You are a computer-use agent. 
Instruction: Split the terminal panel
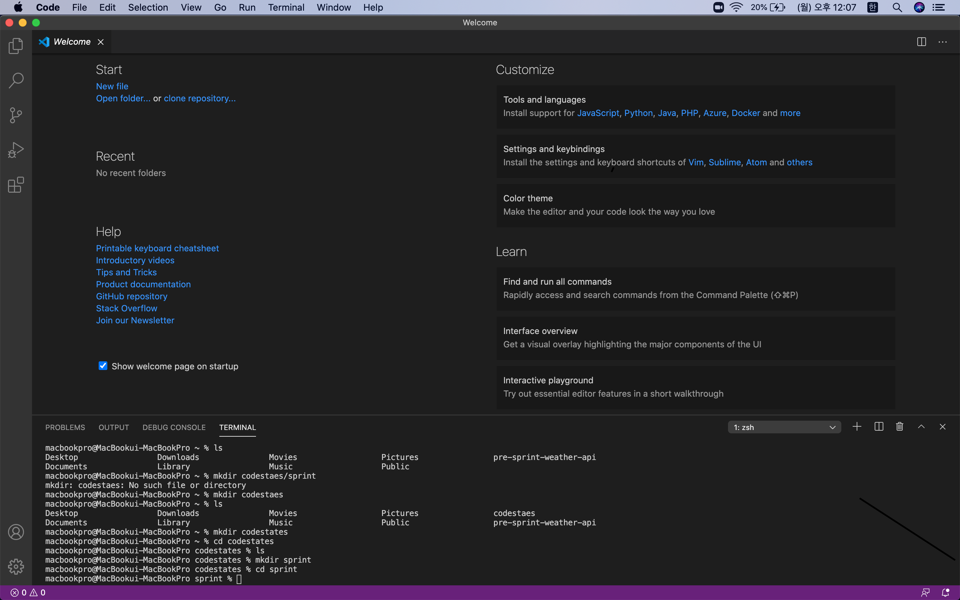click(879, 427)
